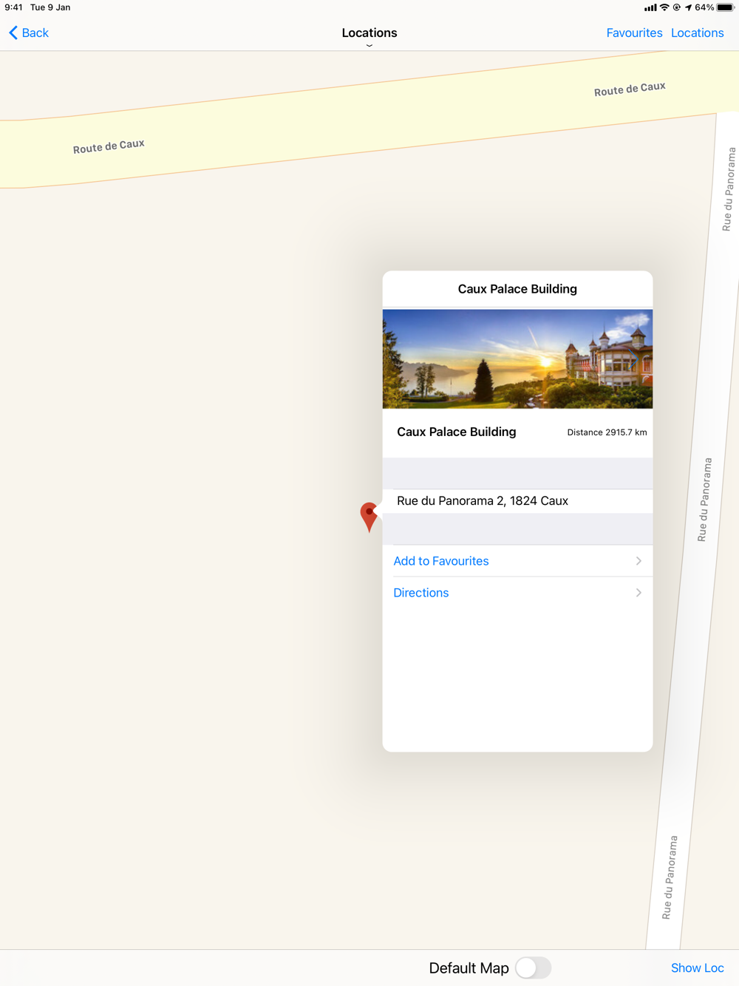Tap the Distance 2915.7 km label
Viewport: 739px width, 986px height.
click(607, 432)
